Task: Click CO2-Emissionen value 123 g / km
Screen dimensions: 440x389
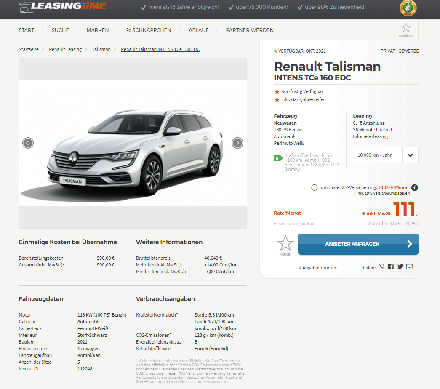Action: pyautogui.click(x=214, y=335)
